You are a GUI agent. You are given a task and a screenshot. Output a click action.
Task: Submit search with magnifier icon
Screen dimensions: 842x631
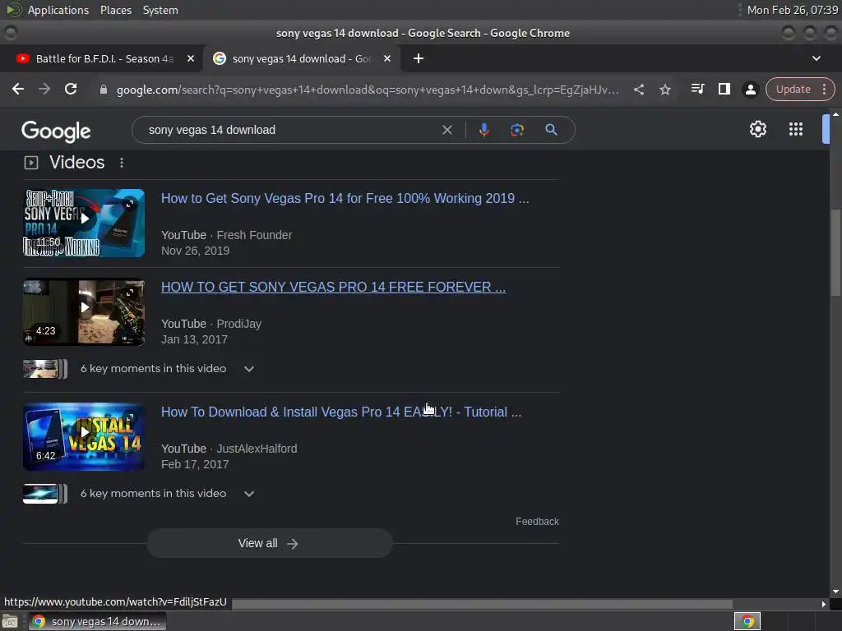(551, 130)
